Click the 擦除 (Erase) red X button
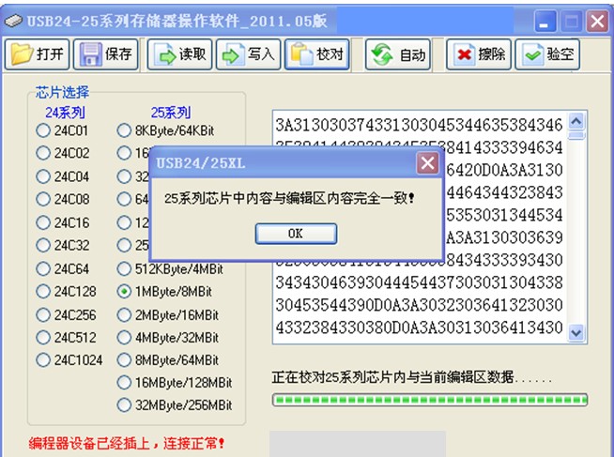Screen dimensions: 614x457 (x=479, y=54)
